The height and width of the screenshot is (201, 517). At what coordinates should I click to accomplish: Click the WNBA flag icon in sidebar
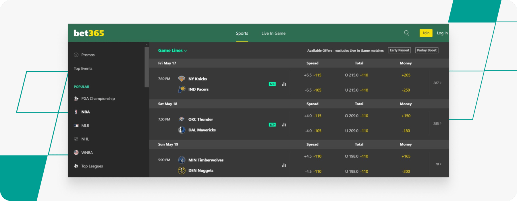[76, 153]
